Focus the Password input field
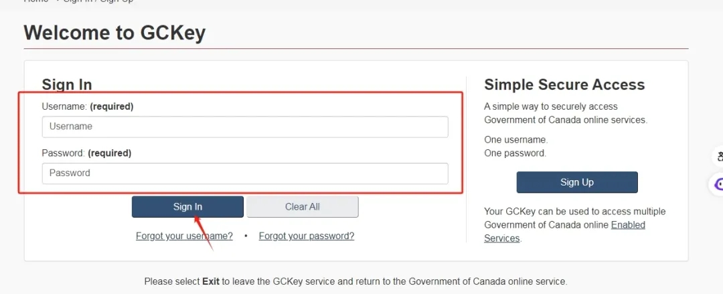The height and width of the screenshot is (294, 723). pos(245,173)
